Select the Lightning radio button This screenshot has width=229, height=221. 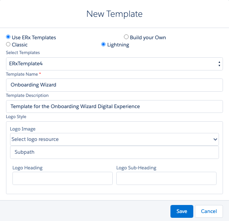coord(103,44)
